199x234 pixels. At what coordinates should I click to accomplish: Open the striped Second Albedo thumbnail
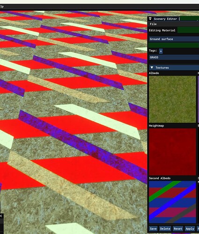pos(172,202)
